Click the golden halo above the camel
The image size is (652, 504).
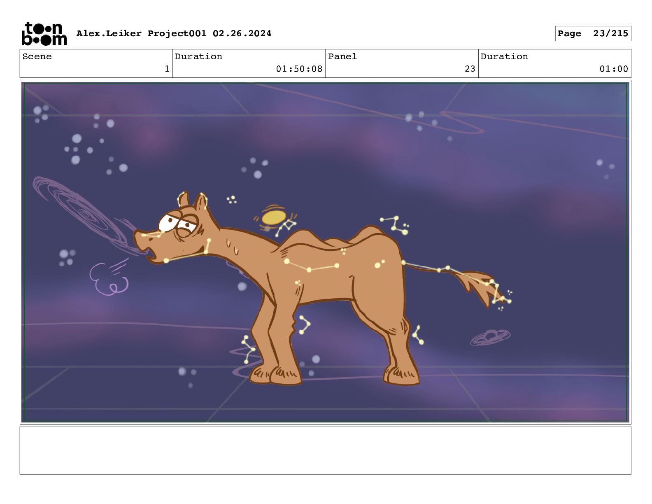click(x=274, y=218)
